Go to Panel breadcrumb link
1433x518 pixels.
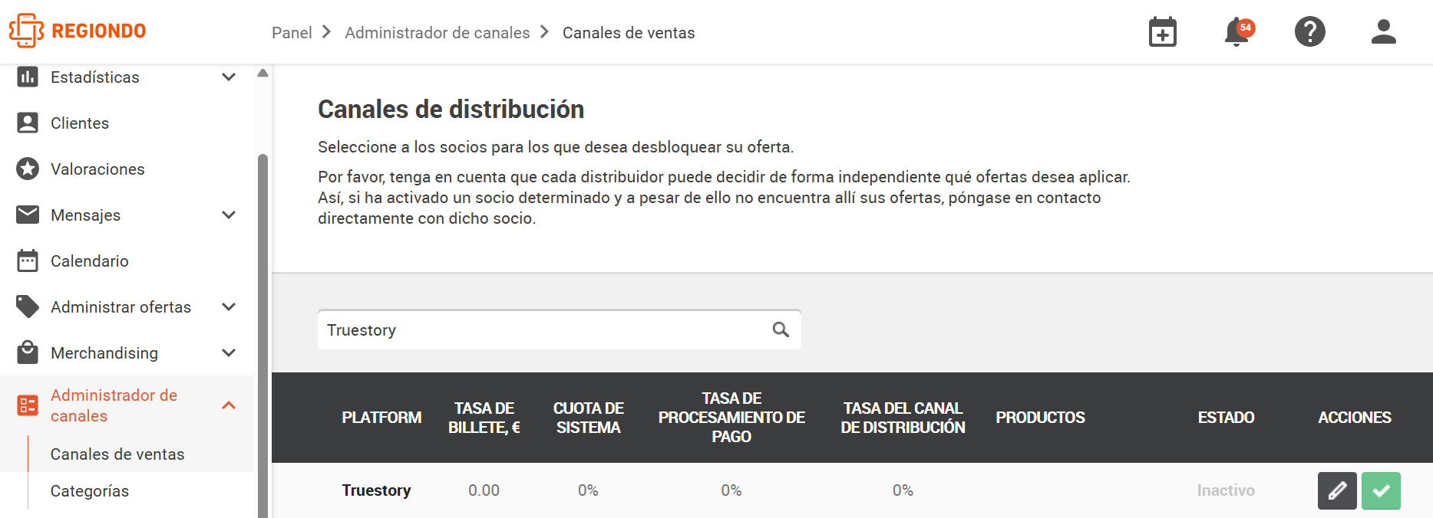[x=292, y=33]
